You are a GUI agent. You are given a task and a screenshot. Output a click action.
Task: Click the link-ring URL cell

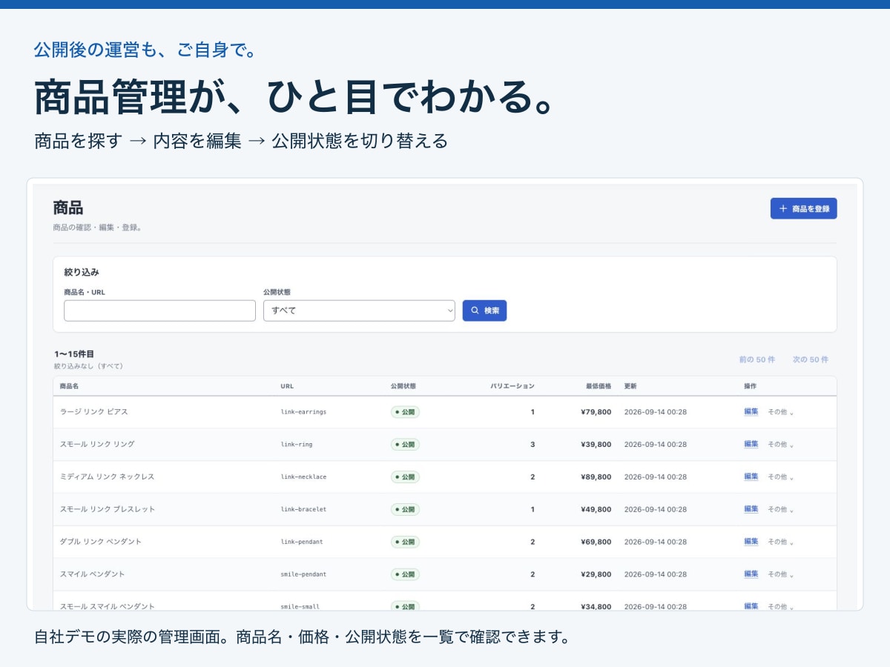(297, 445)
